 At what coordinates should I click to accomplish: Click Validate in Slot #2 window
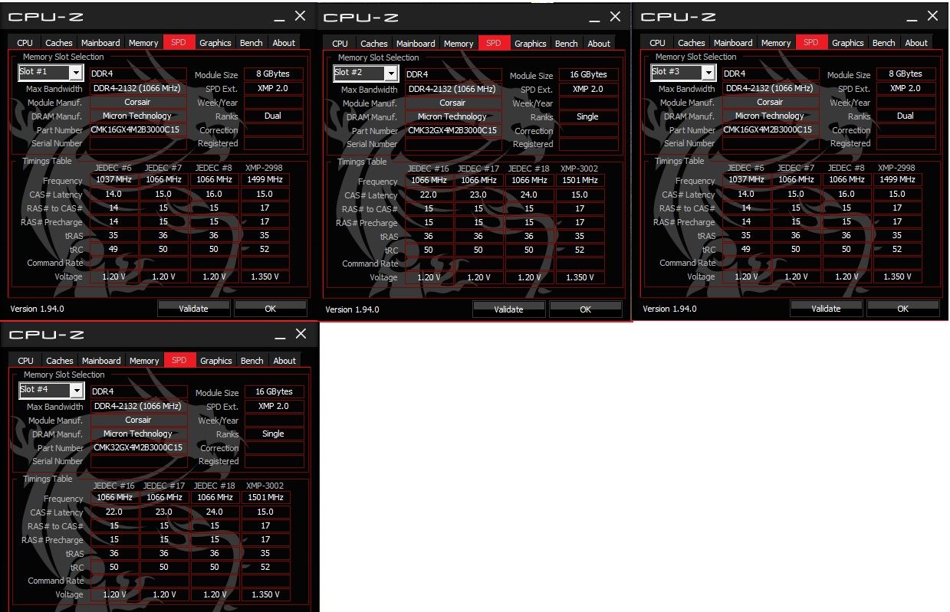tap(508, 309)
